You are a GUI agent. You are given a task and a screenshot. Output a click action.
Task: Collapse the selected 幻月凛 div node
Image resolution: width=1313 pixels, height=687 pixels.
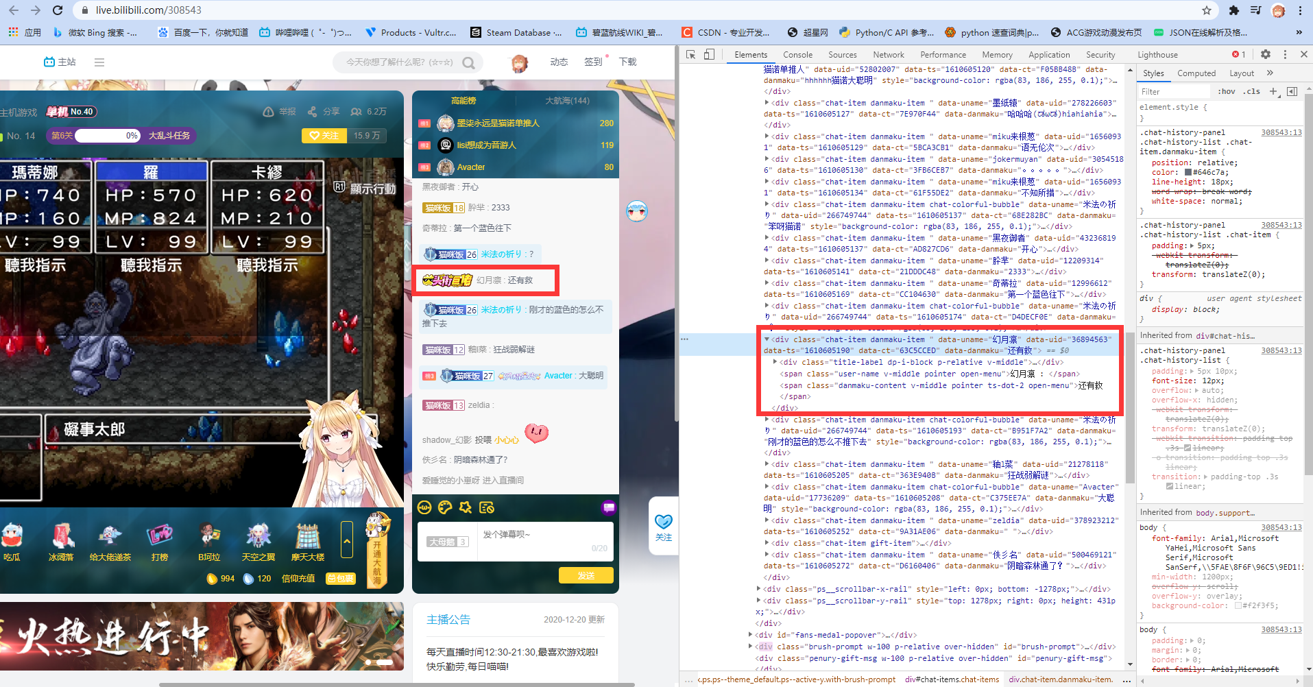(x=767, y=339)
